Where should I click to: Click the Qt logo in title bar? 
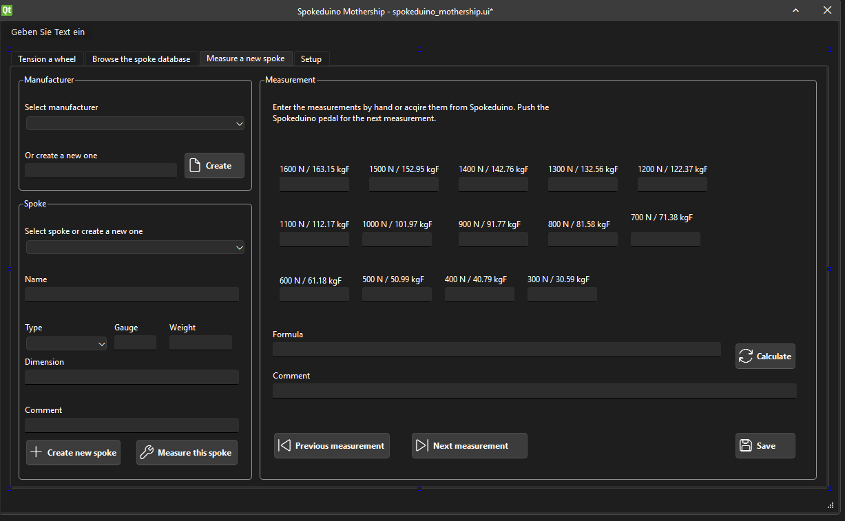pos(7,10)
